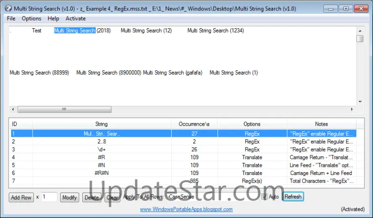Viewport: 373px width, 218px height.
Task: Click the horizontal scrollbar left arrow
Action: click(x=13, y=109)
